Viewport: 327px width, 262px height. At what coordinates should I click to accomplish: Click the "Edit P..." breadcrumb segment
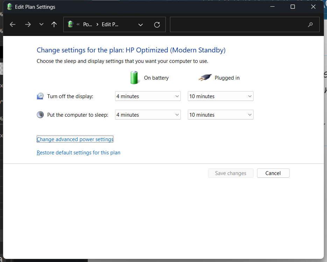click(x=110, y=24)
